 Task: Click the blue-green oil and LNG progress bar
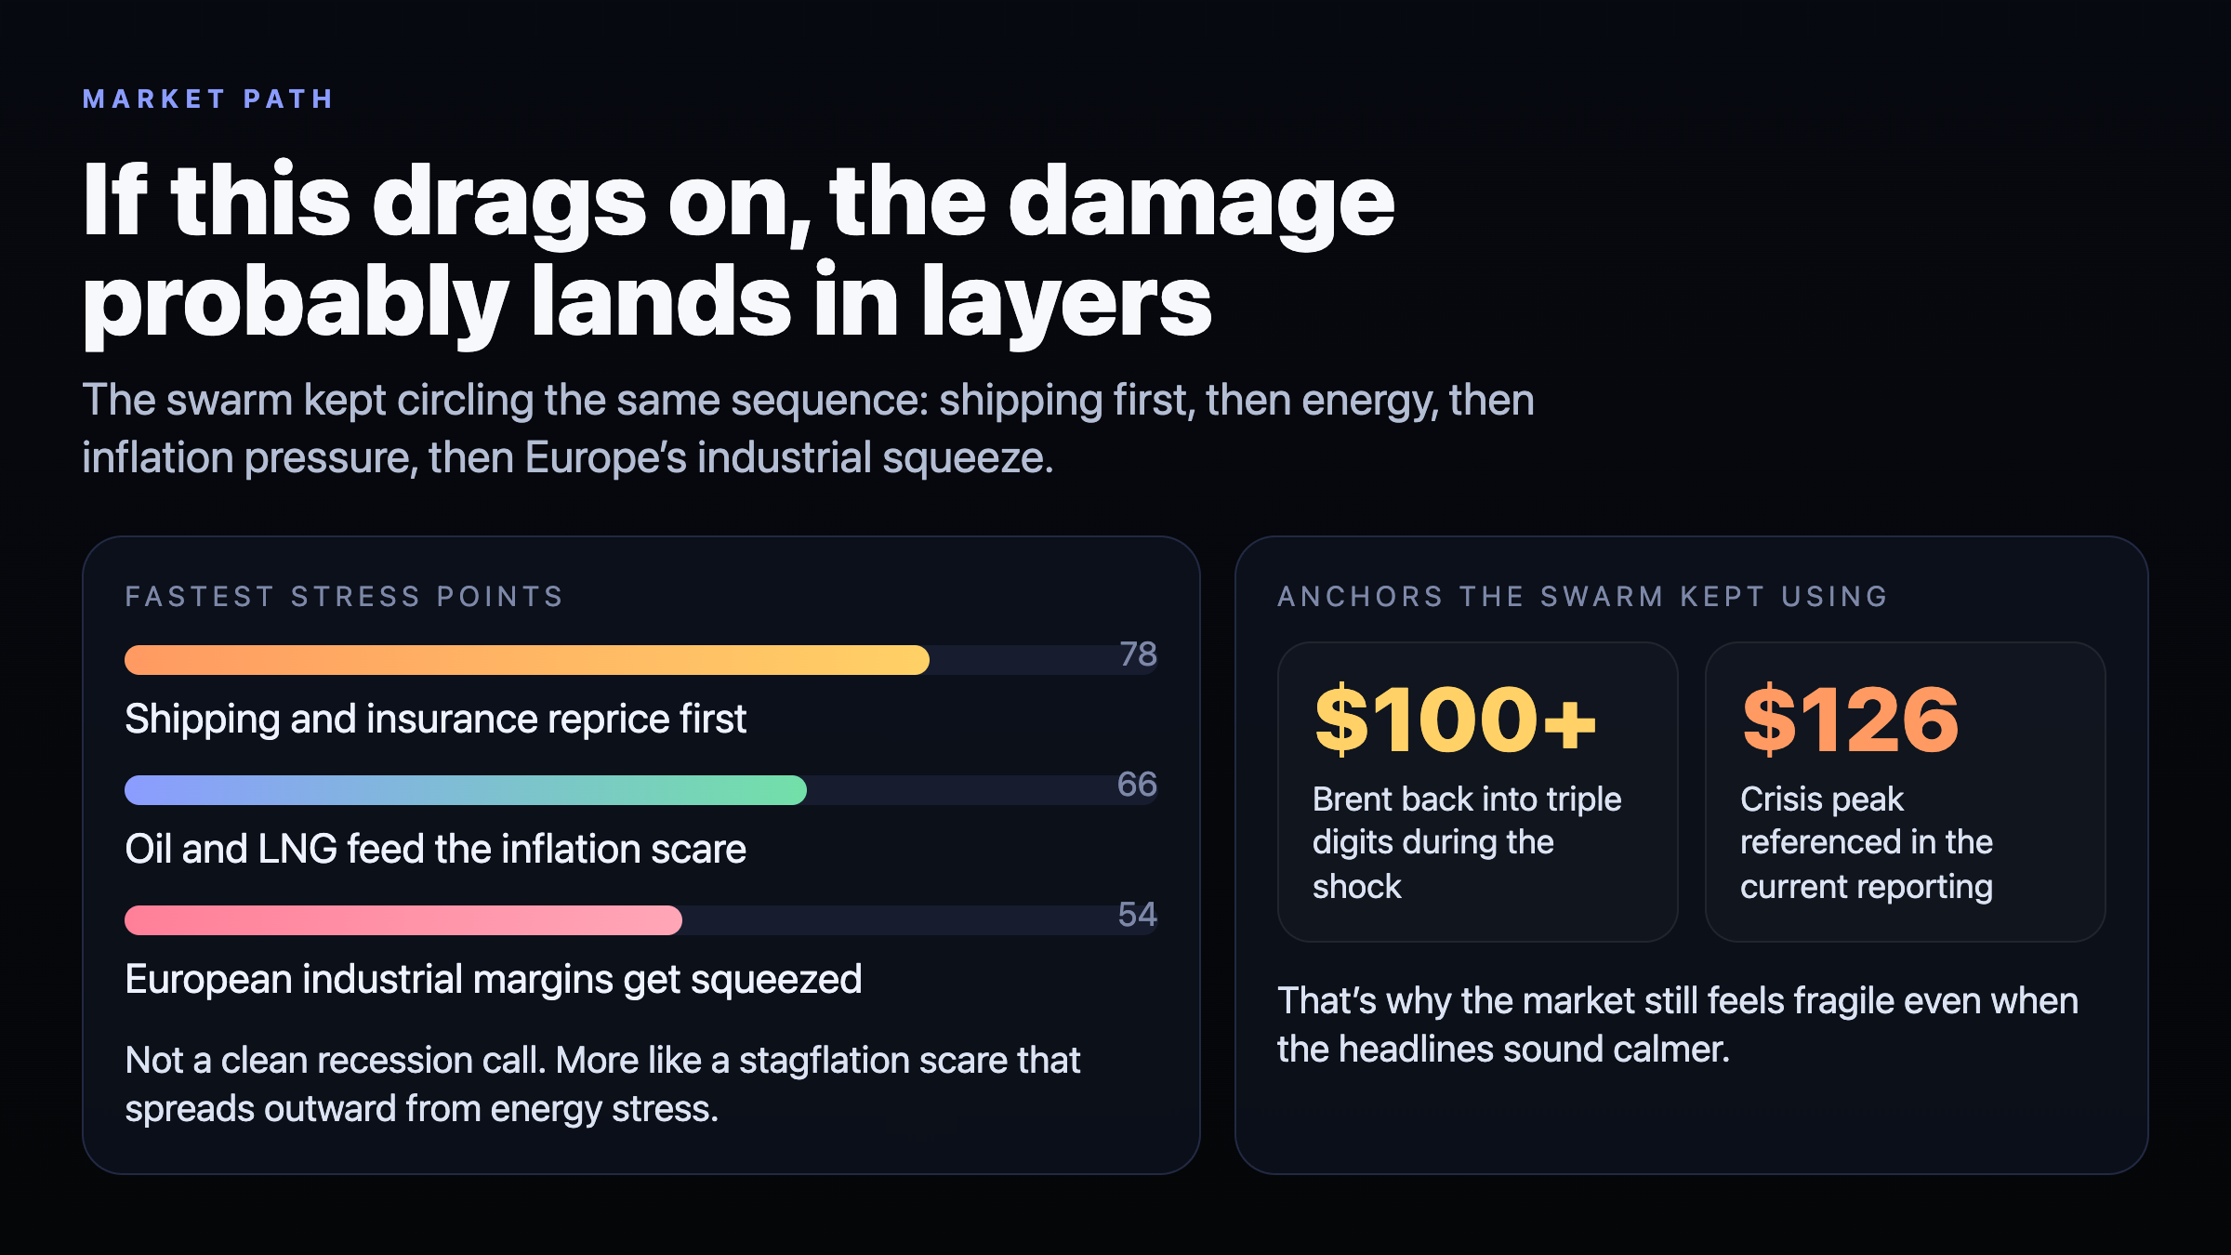(465, 790)
